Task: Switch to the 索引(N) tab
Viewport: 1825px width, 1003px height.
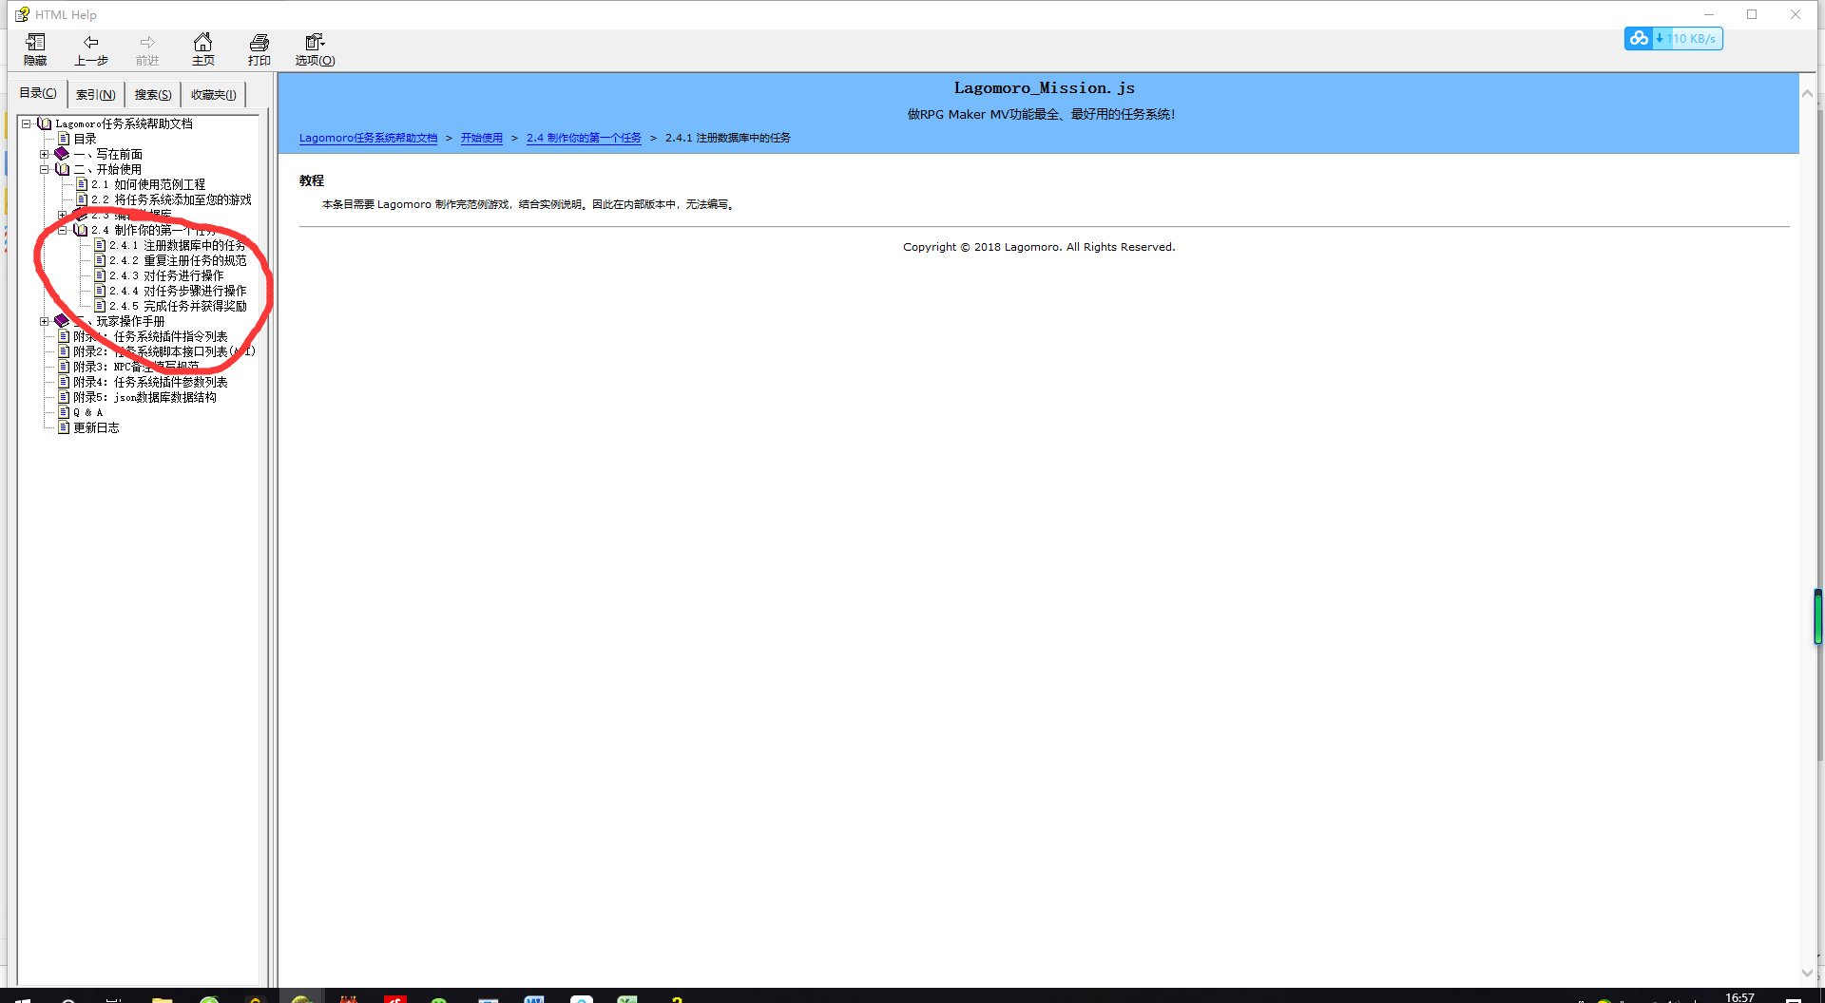Action: point(96,95)
